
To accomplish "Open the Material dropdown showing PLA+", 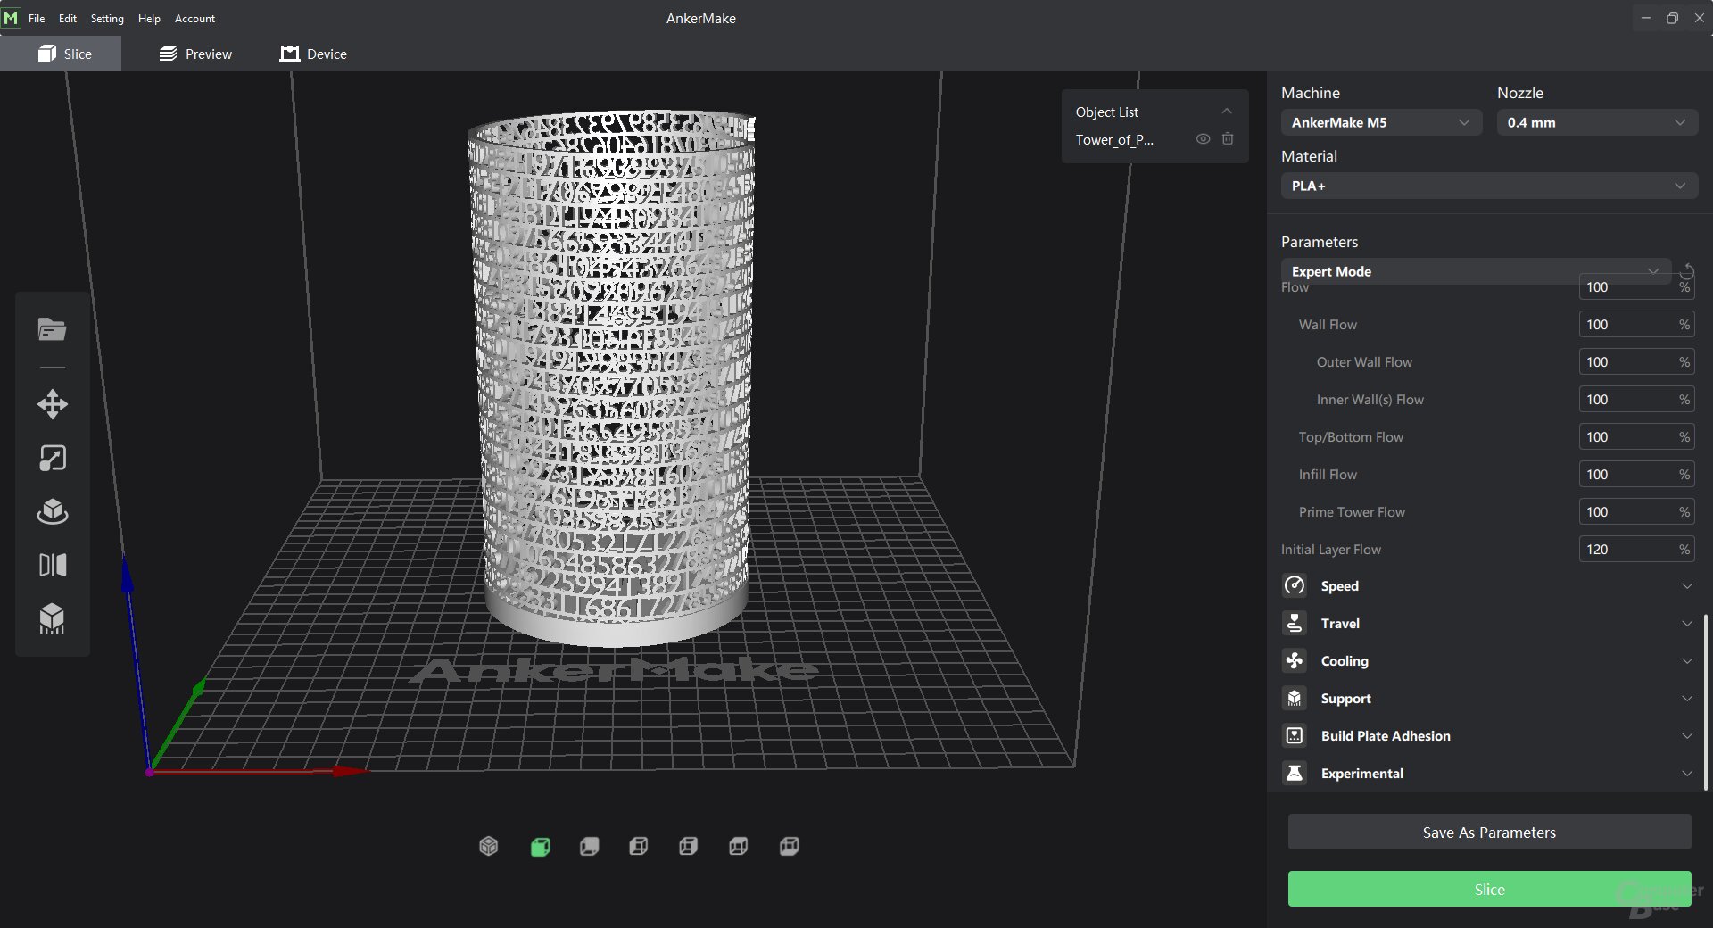I will pyautogui.click(x=1488, y=186).
